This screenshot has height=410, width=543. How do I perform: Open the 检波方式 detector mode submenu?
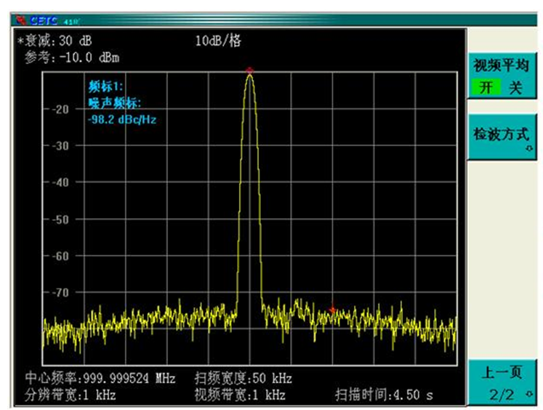tap(502, 135)
